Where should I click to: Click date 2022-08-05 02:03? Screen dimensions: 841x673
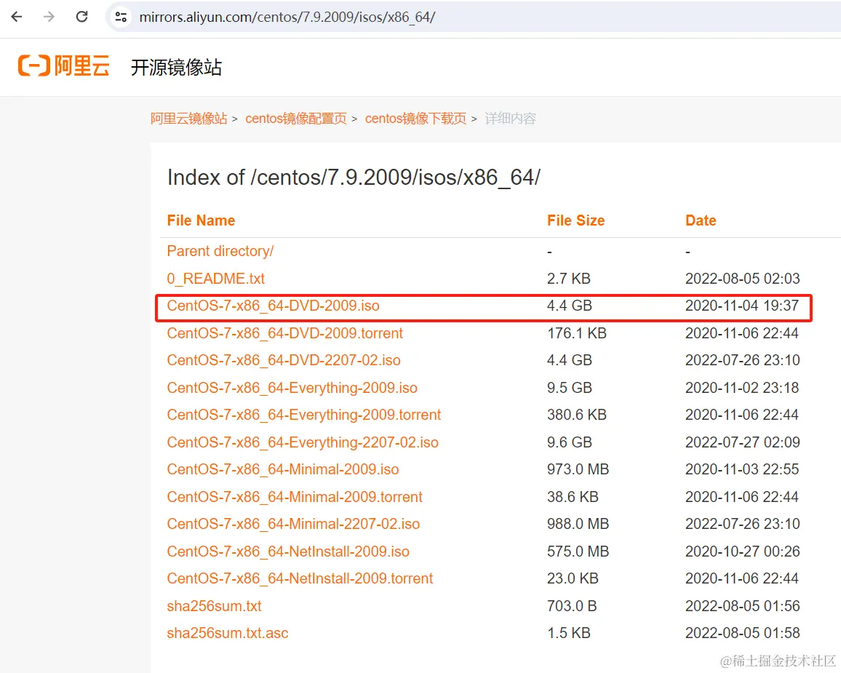pos(742,279)
